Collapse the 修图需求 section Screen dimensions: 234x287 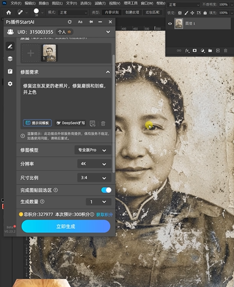108,72
